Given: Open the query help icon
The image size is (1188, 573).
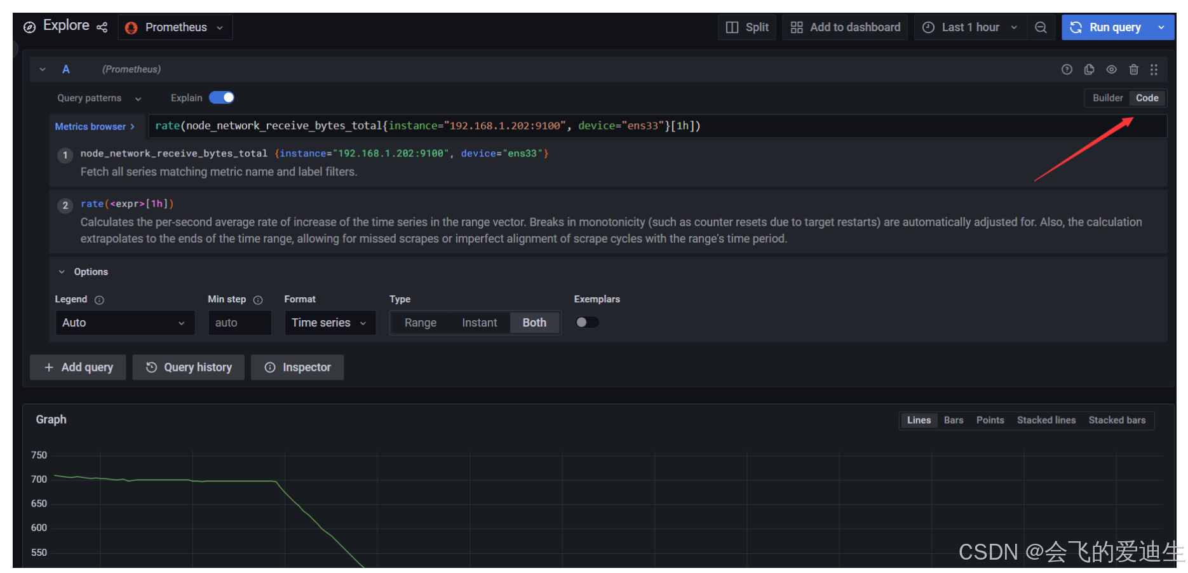Looking at the screenshot, I should click(x=1067, y=69).
